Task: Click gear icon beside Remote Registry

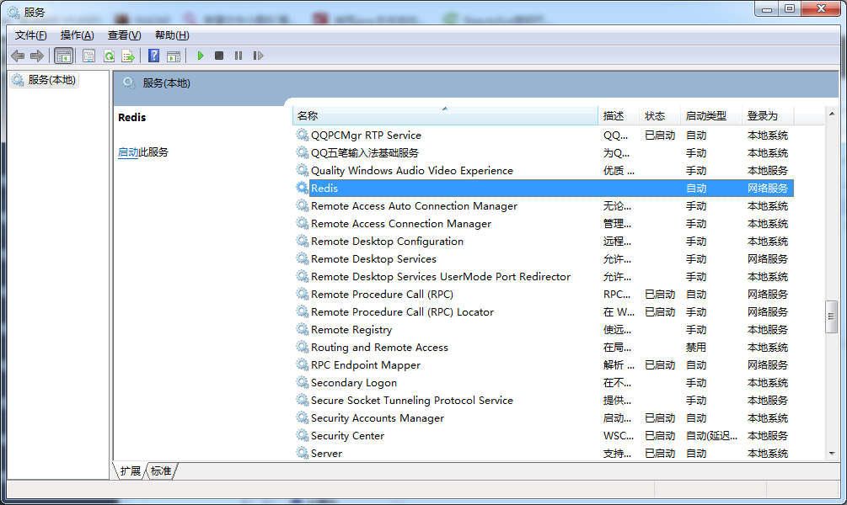Action: click(x=302, y=329)
